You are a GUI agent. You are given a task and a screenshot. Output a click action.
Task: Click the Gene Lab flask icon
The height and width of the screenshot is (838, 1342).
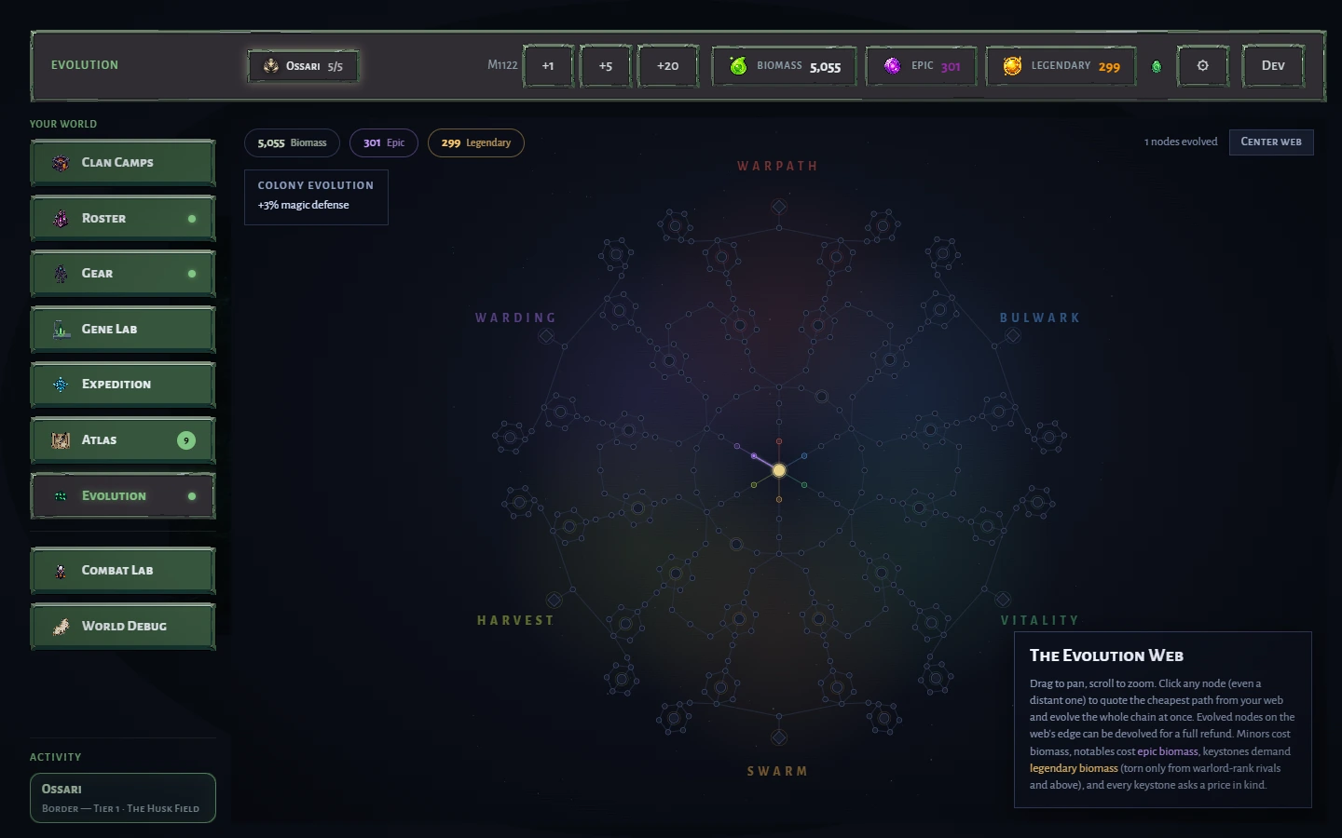point(61,330)
